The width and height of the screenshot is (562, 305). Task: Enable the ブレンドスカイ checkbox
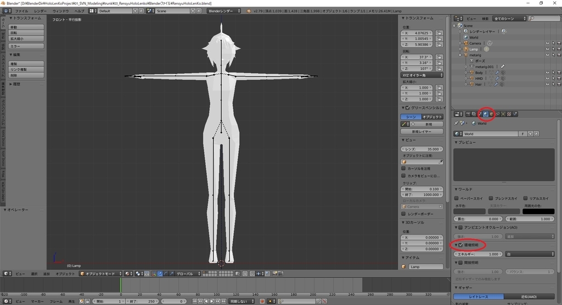tap(491, 198)
